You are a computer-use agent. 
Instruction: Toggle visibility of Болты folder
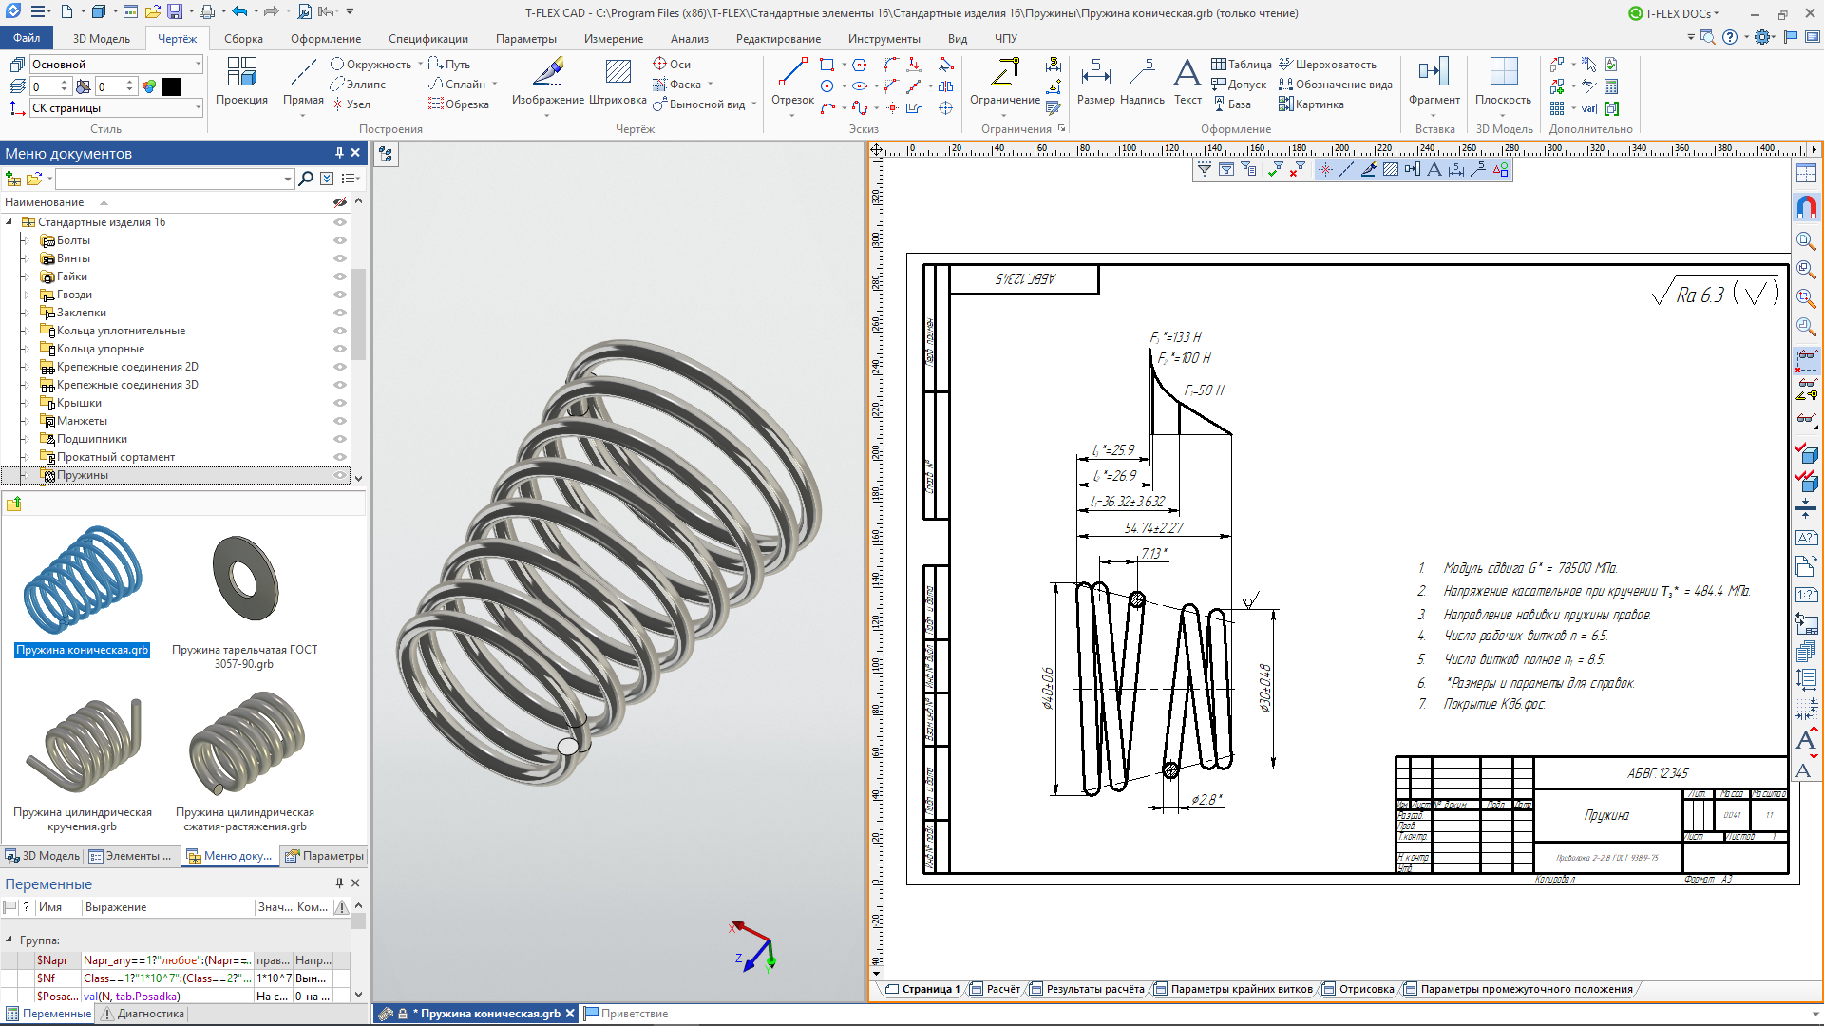(339, 240)
